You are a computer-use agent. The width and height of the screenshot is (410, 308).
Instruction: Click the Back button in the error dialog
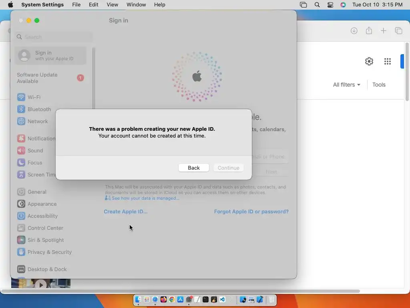[x=193, y=168]
